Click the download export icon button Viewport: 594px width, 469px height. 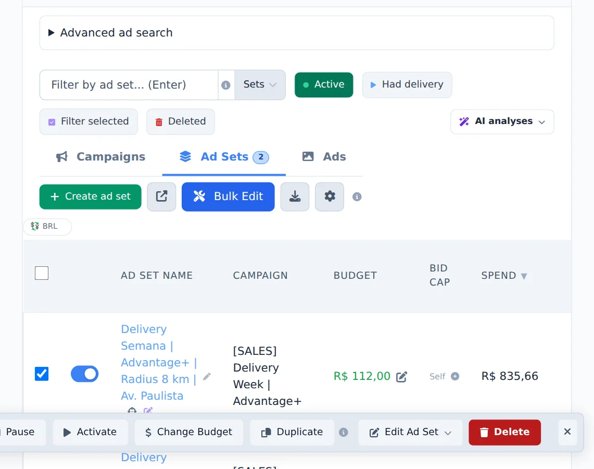pos(295,196)
